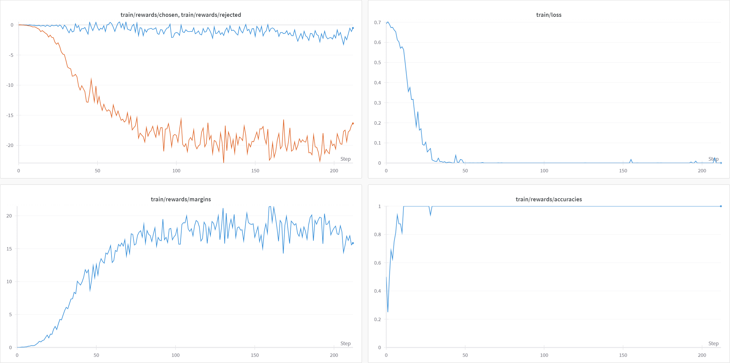Click the 50 x-axis tick on accuracies chart
This screenshot has width=730, height=363.
click(465, 355)
